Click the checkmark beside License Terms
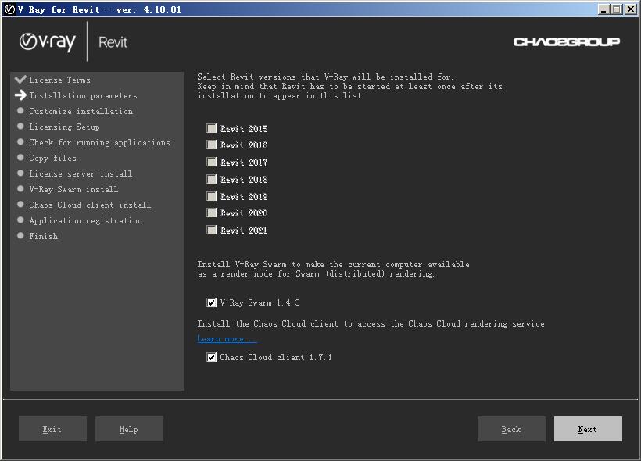 pos(20,79)
